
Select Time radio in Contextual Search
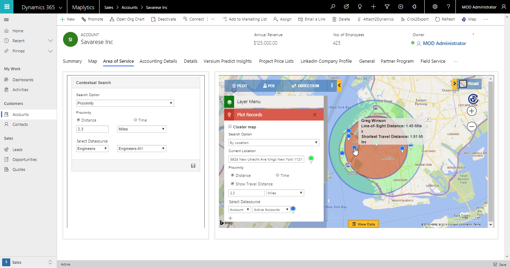[x=136, y=120]
